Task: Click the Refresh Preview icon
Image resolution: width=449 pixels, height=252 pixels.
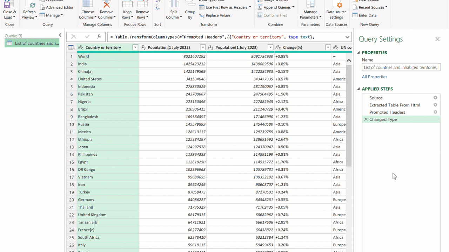Action: pyautogui.click(x=30, y=5)
